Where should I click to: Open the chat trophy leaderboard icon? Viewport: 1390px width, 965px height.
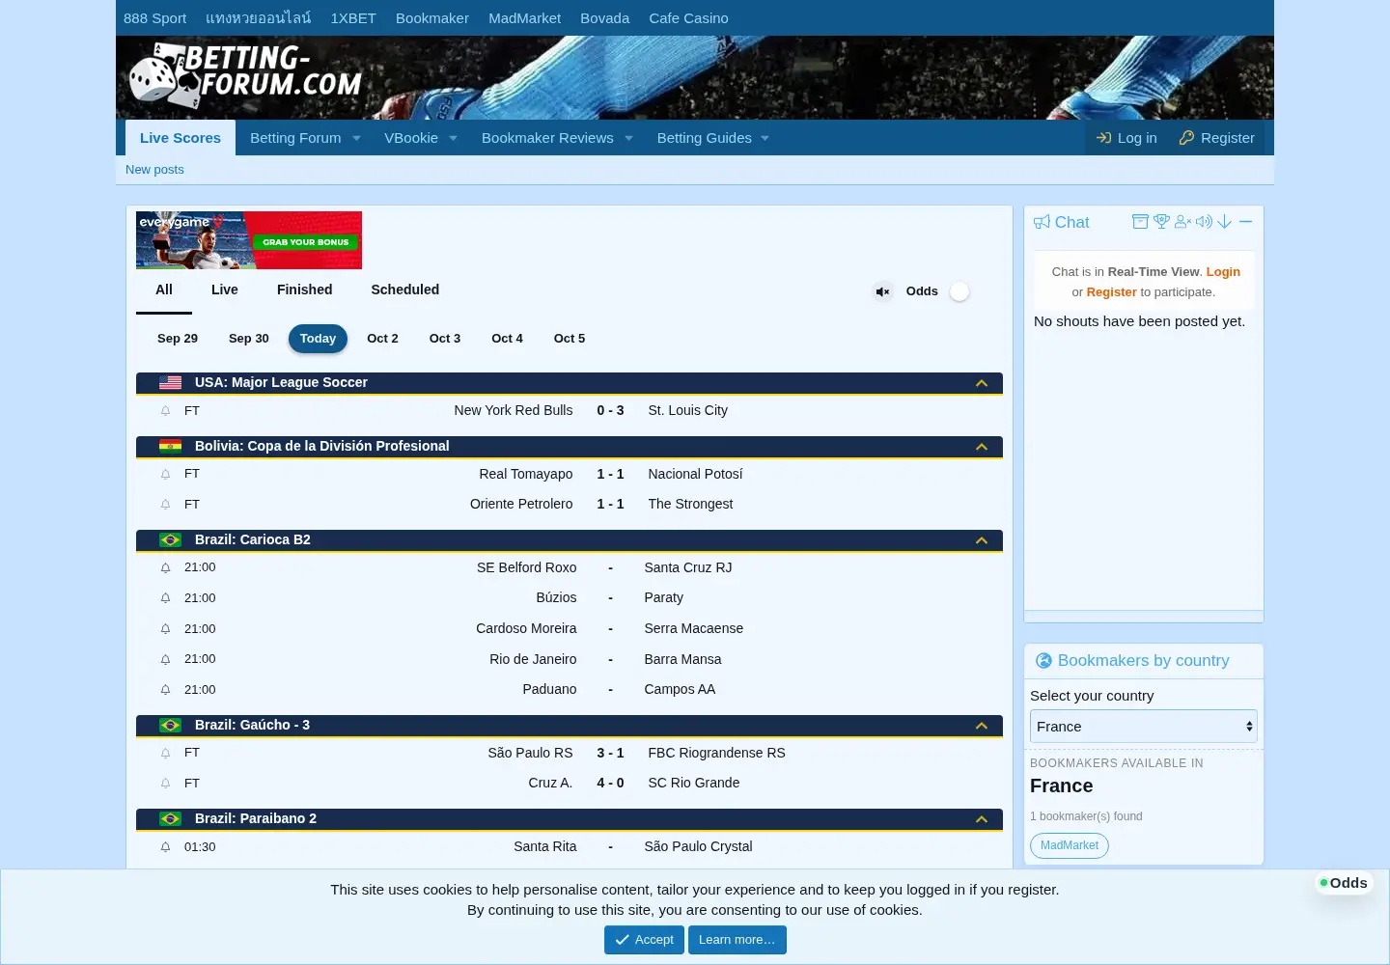(1161, 222)
